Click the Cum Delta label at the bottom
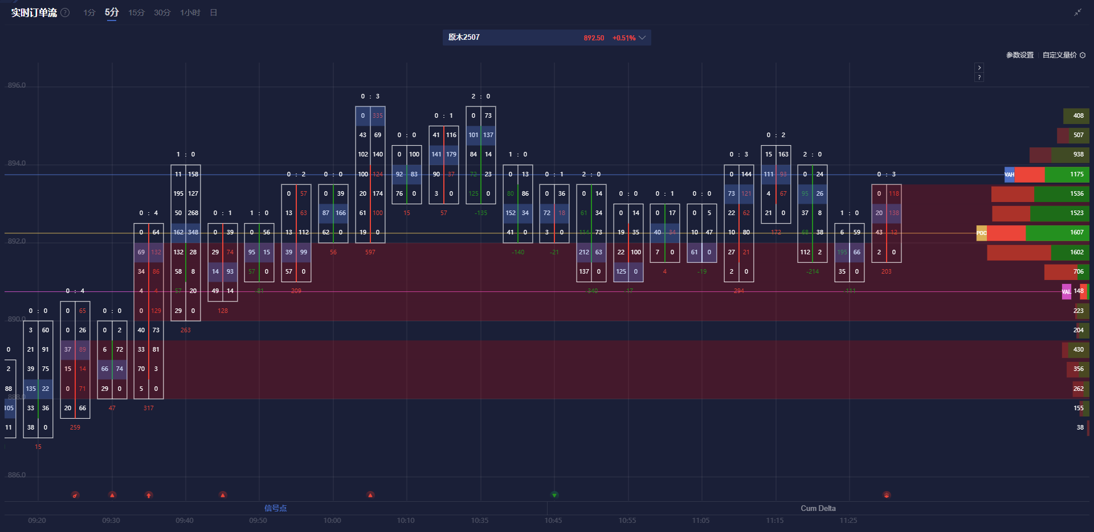 [x=818, y=508]
